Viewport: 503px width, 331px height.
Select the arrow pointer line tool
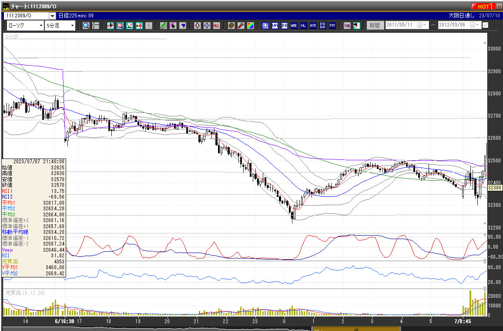click(173, 26)
